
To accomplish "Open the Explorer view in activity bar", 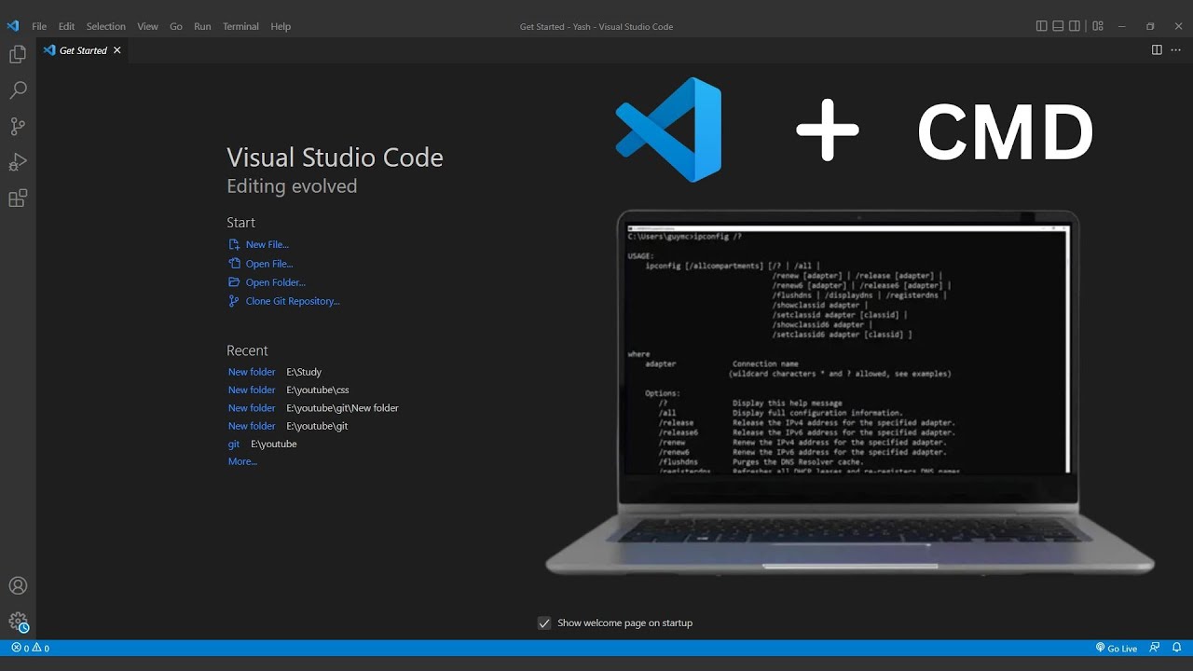I will click(18, 55).
